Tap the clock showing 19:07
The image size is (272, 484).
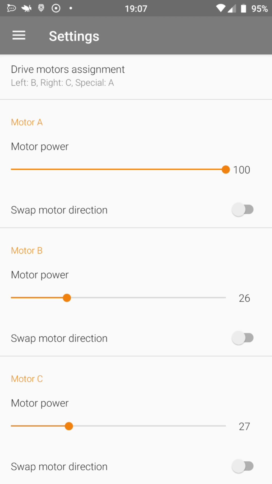pos(136,9)
